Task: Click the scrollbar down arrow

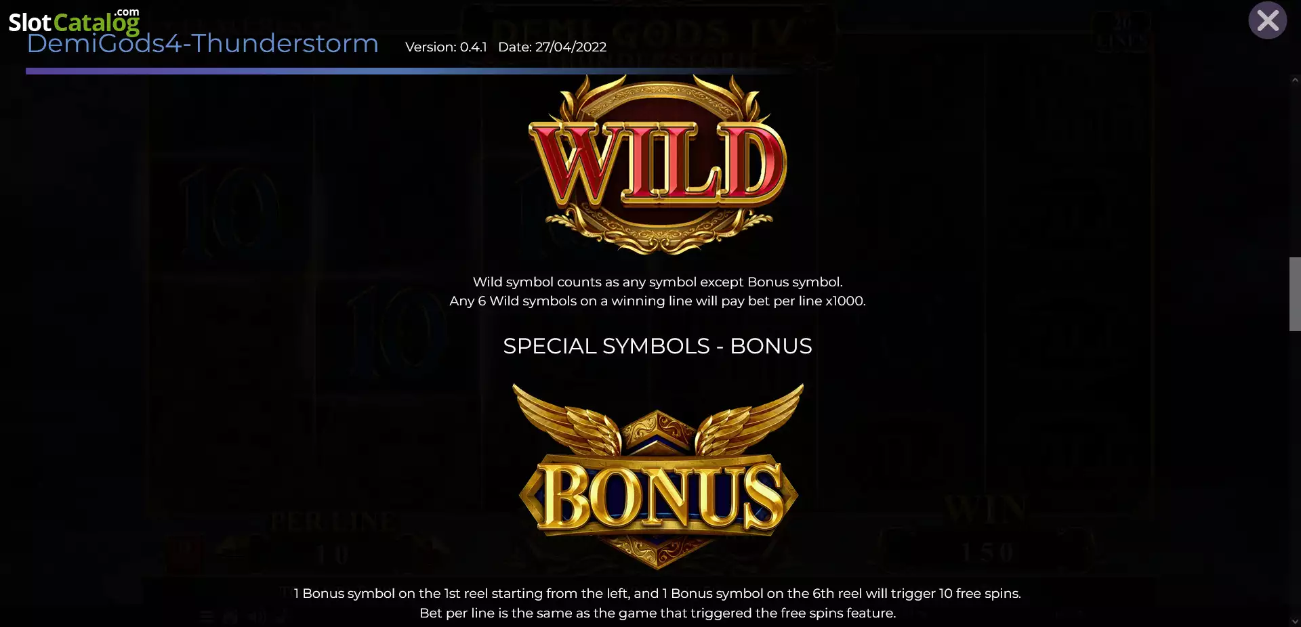Action: coord(1295,621)
